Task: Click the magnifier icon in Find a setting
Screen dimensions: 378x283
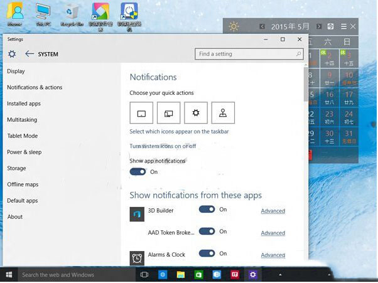Action: 298,54
